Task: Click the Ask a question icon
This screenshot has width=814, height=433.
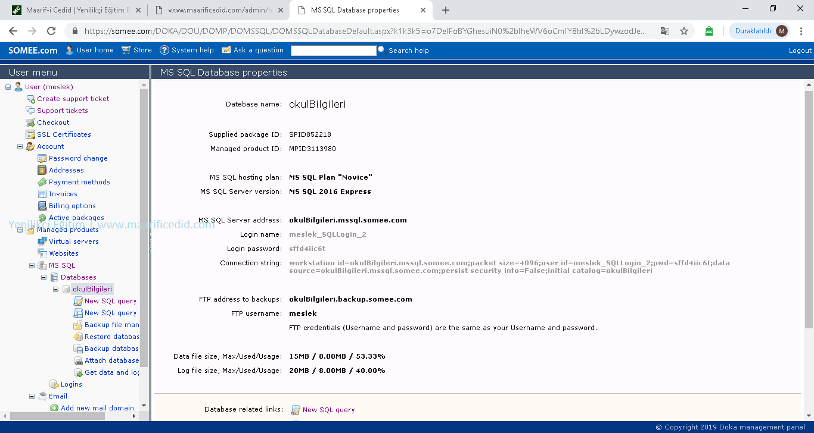Action: pyautogui.click(x=226, y=51)
